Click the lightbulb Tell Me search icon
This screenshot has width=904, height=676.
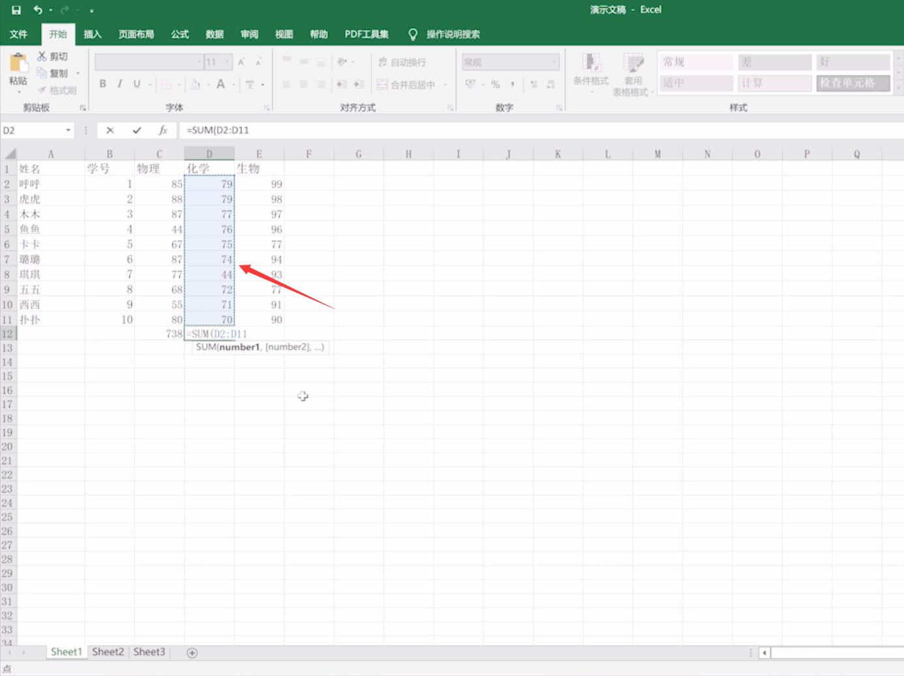click(412, 34)
